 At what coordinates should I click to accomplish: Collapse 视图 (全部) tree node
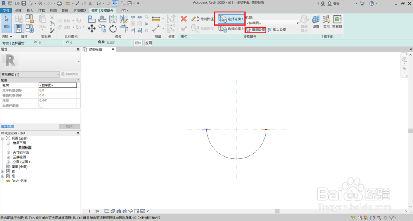pos(2,139)
